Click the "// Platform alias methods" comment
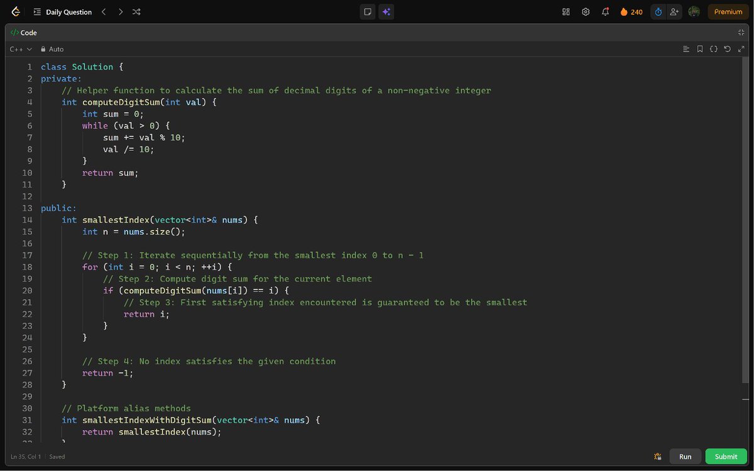Screen dimensions: 754x471 coord(126,408)
